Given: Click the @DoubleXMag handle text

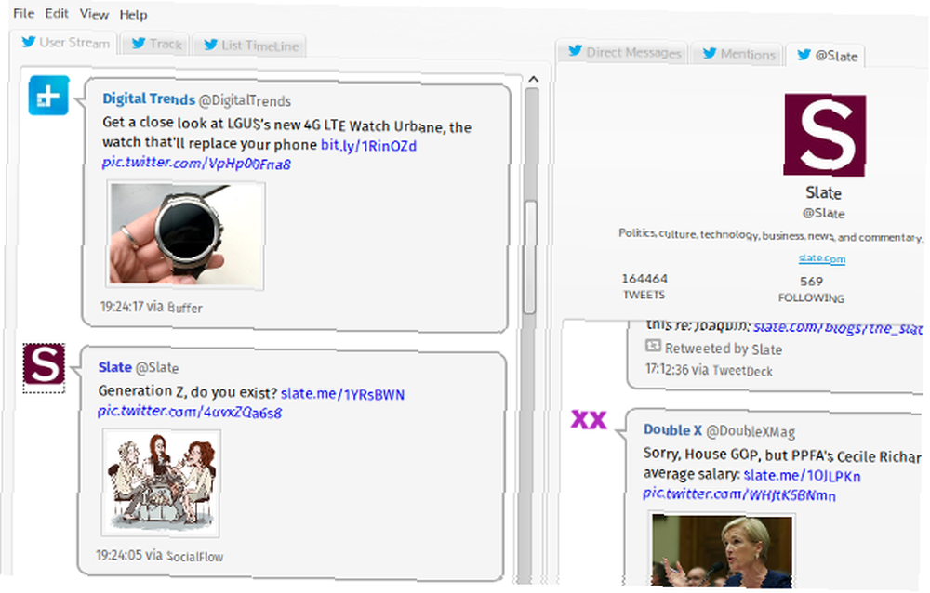Looking at the screenshot, I should pos(751,431).
